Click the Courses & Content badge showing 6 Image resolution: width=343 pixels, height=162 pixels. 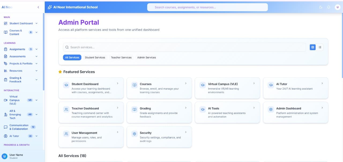(x=31, y=32)
